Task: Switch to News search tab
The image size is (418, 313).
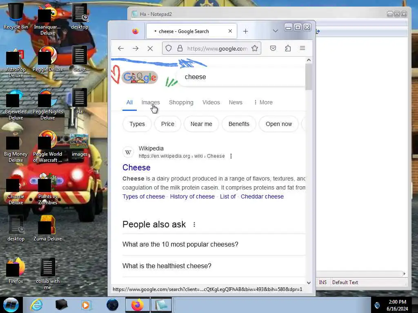Action: 236,102
